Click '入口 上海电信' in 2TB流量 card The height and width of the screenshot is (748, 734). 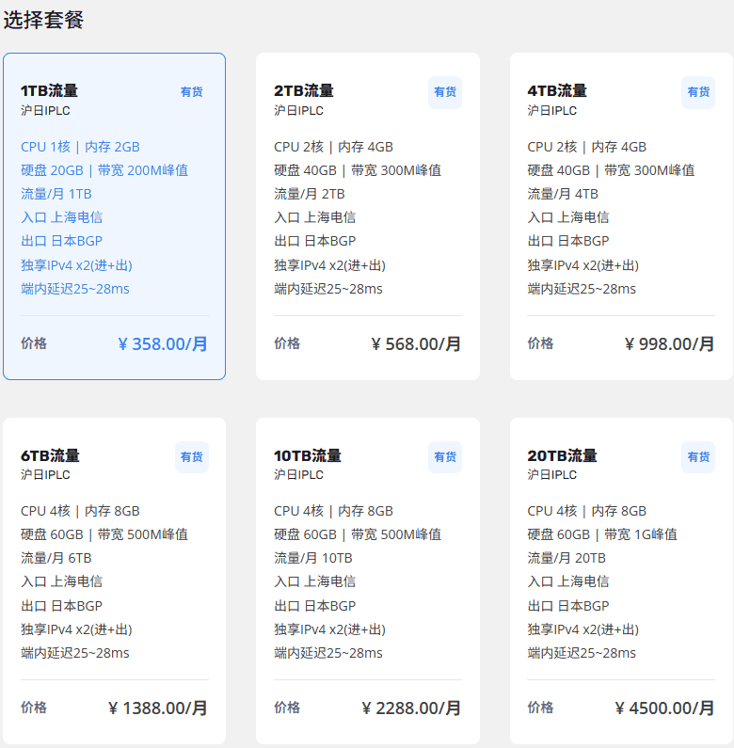click(315, 217)
